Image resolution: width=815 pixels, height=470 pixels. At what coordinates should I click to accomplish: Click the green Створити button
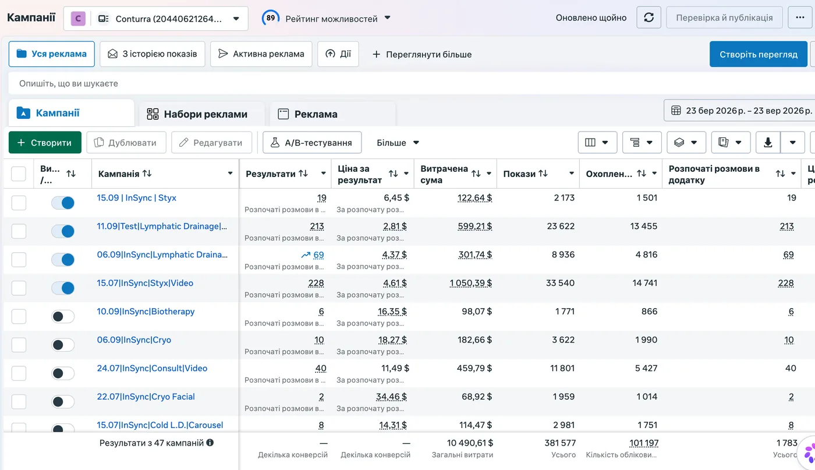pyautogui.click(x=45, y=143)
